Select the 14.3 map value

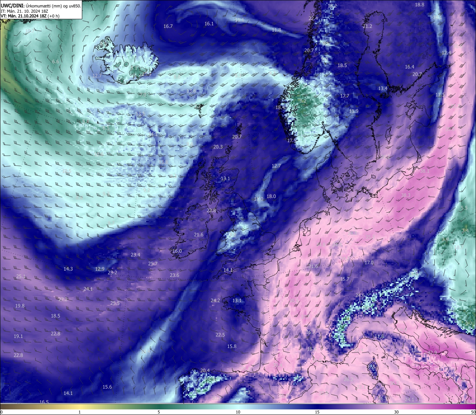pyautogui.click(x=68, y=269)
